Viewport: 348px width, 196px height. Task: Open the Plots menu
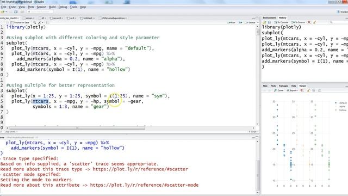click(30, 7)
